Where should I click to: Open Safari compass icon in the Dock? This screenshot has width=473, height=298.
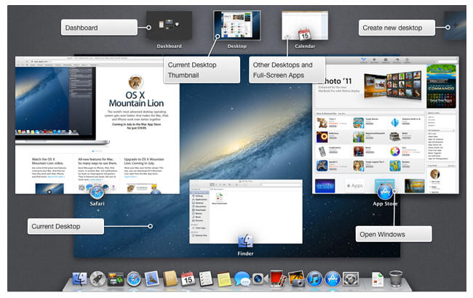click(134, 278)
